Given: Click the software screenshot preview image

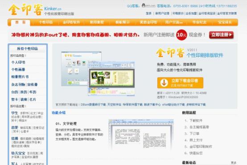Looking at the screenshot, I should tap(98, 74).
